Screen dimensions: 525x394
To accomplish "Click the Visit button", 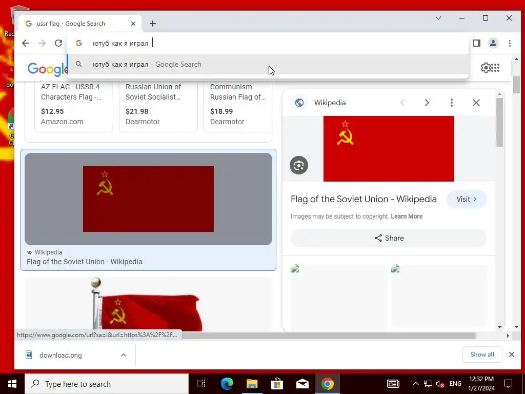I will pos(467,199).
